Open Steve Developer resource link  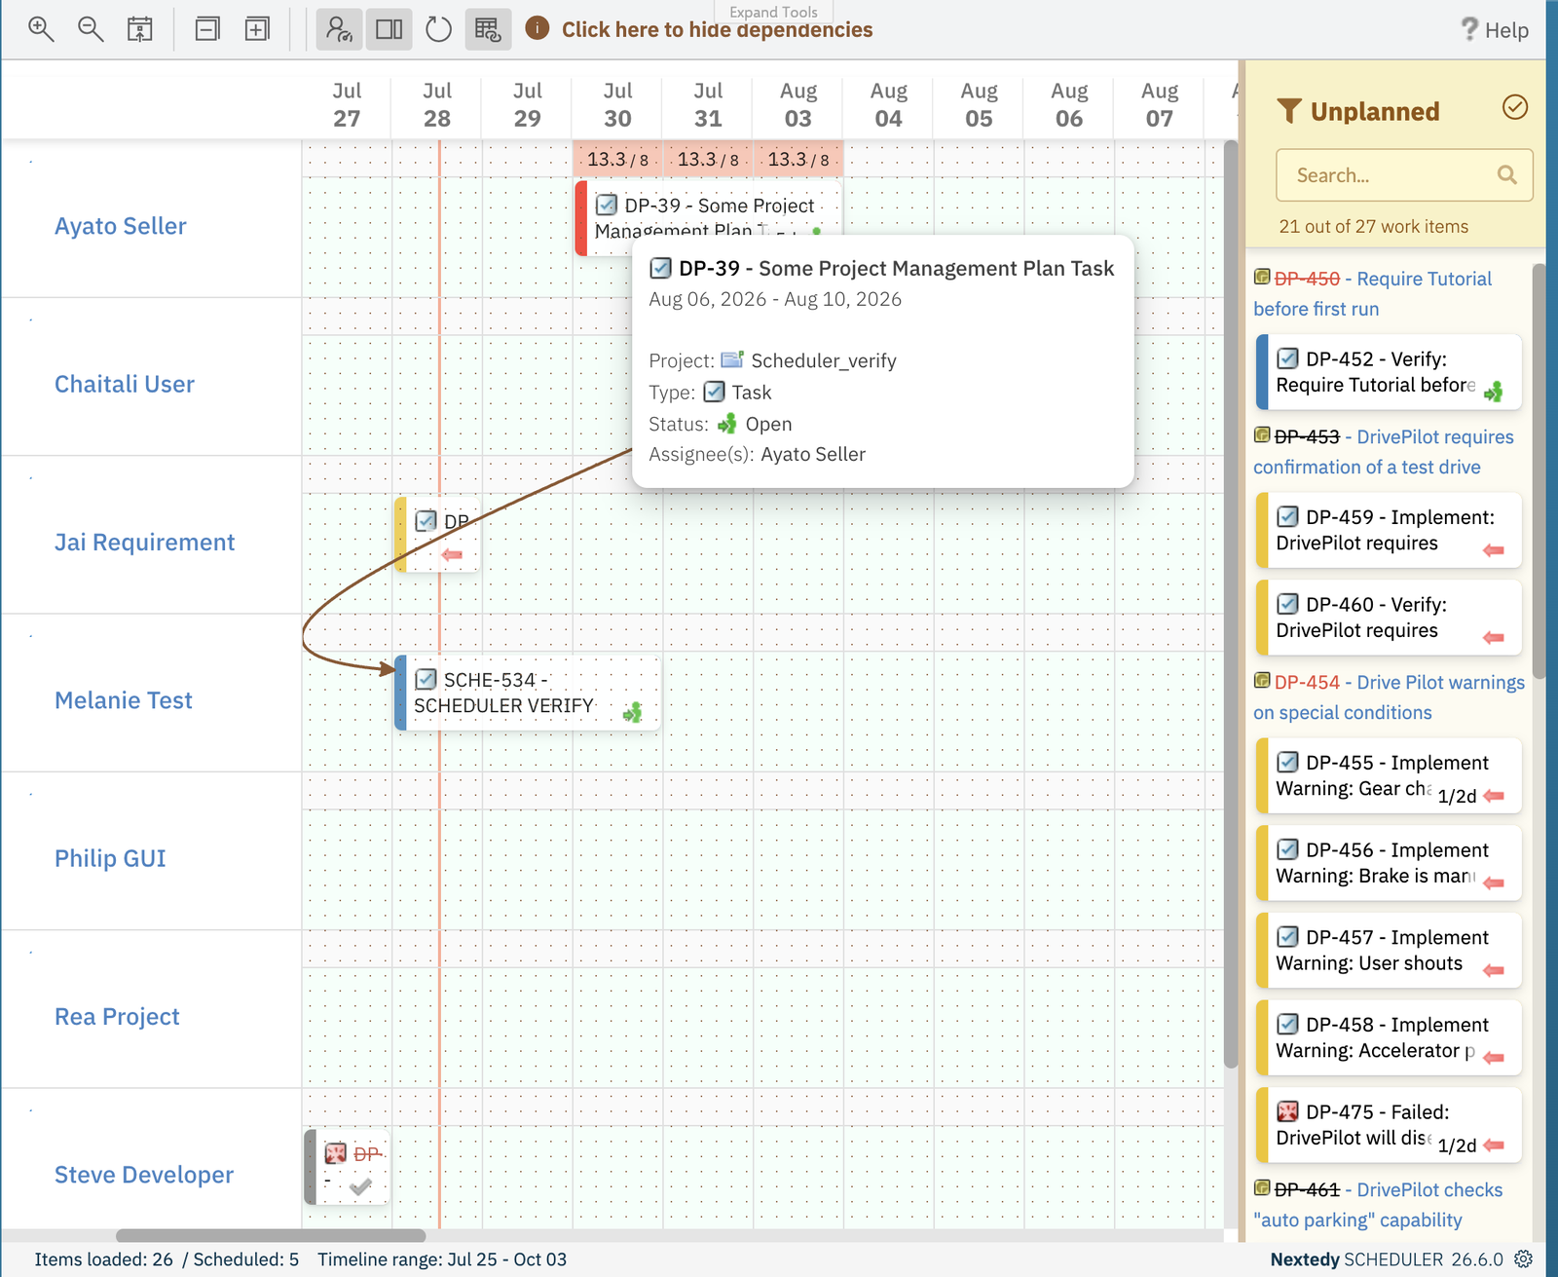pos(144,1175)
